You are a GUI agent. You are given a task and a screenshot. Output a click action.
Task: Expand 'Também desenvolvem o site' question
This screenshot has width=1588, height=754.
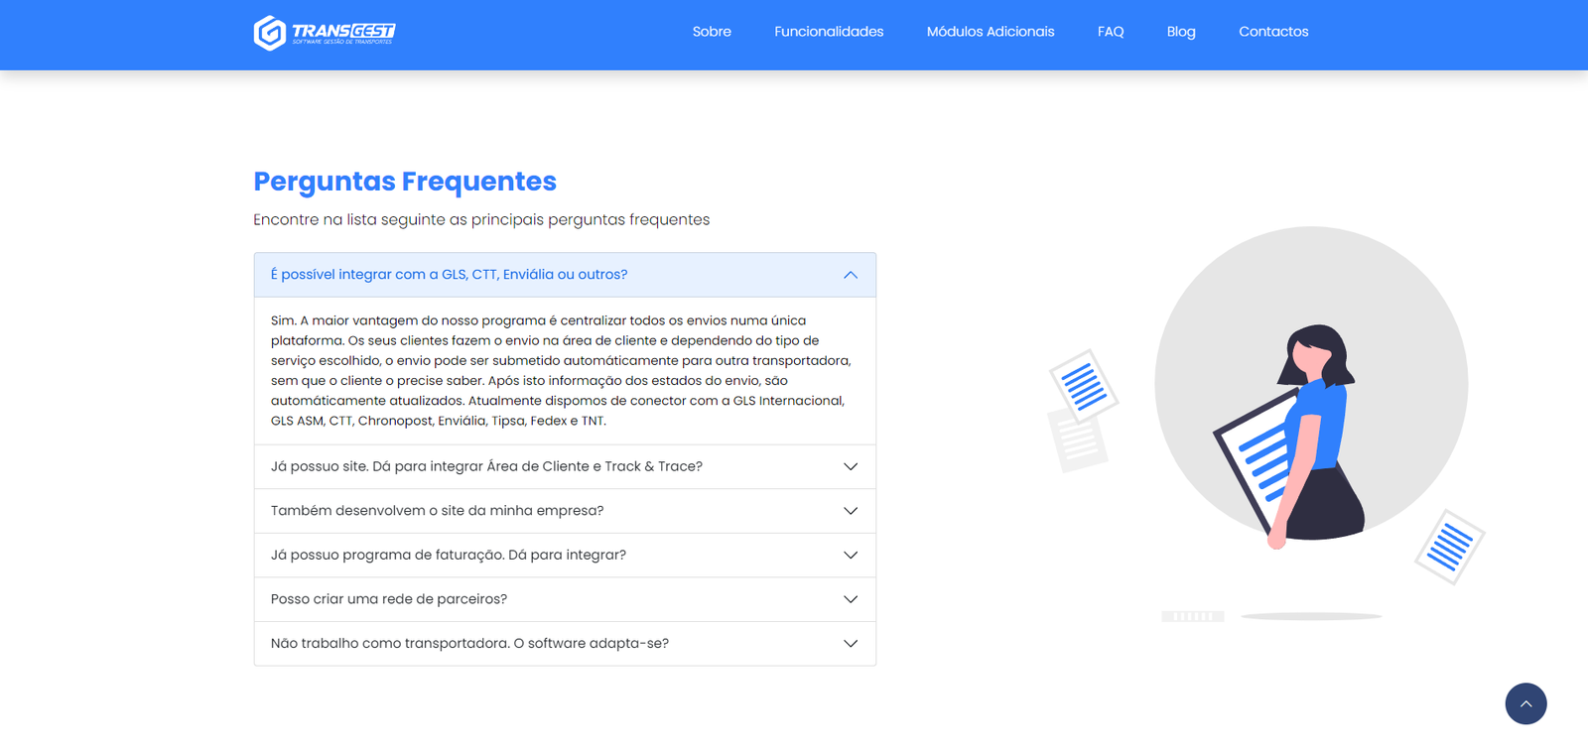(437, 511)
